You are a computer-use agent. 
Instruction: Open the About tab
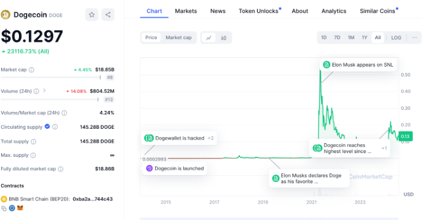point(300,11)
